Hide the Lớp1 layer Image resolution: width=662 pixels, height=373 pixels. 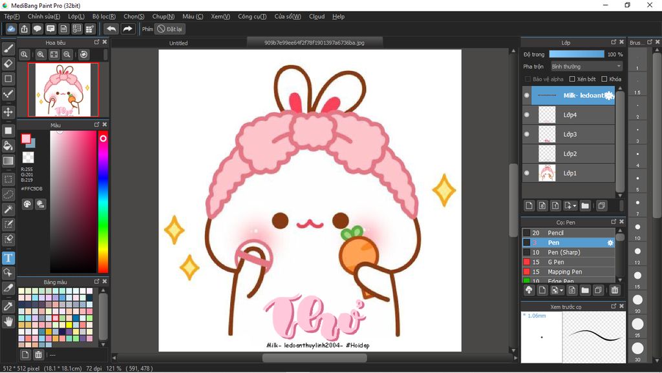pos(526,173)
